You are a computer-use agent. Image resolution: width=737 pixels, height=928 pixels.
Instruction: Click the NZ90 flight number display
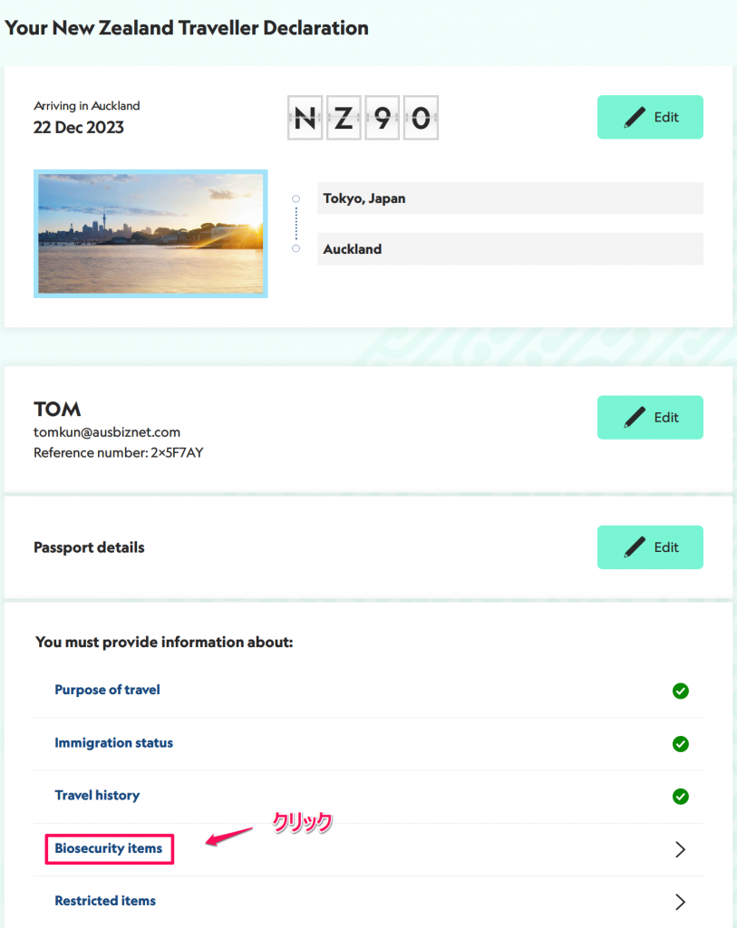363,118
